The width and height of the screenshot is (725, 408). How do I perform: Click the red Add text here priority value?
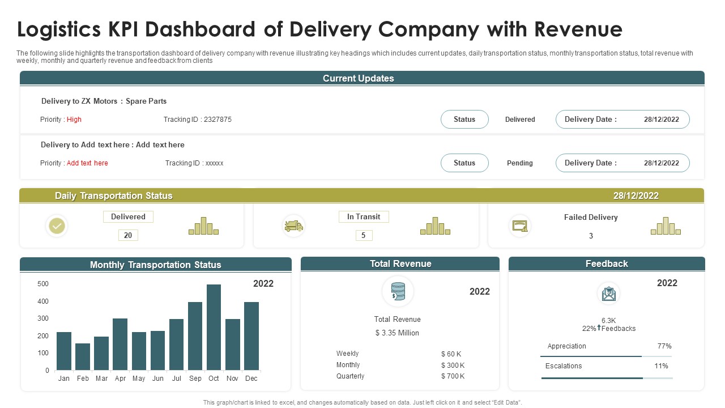coord(87,163)
